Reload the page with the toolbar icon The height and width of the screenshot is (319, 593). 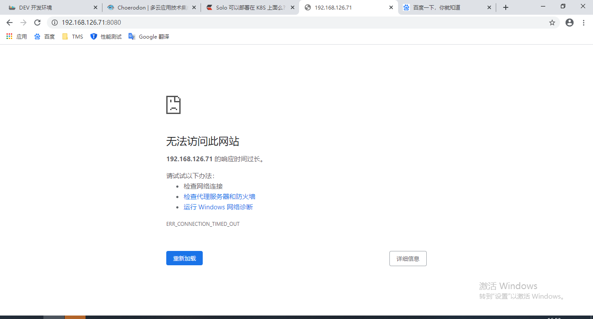coord(37,23)
